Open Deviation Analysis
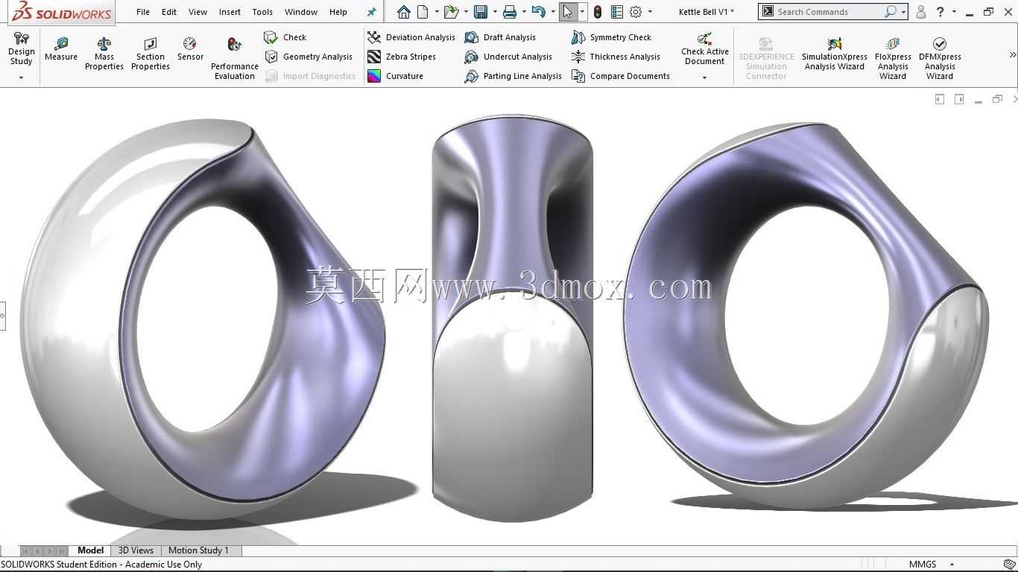 coord(411,37)
